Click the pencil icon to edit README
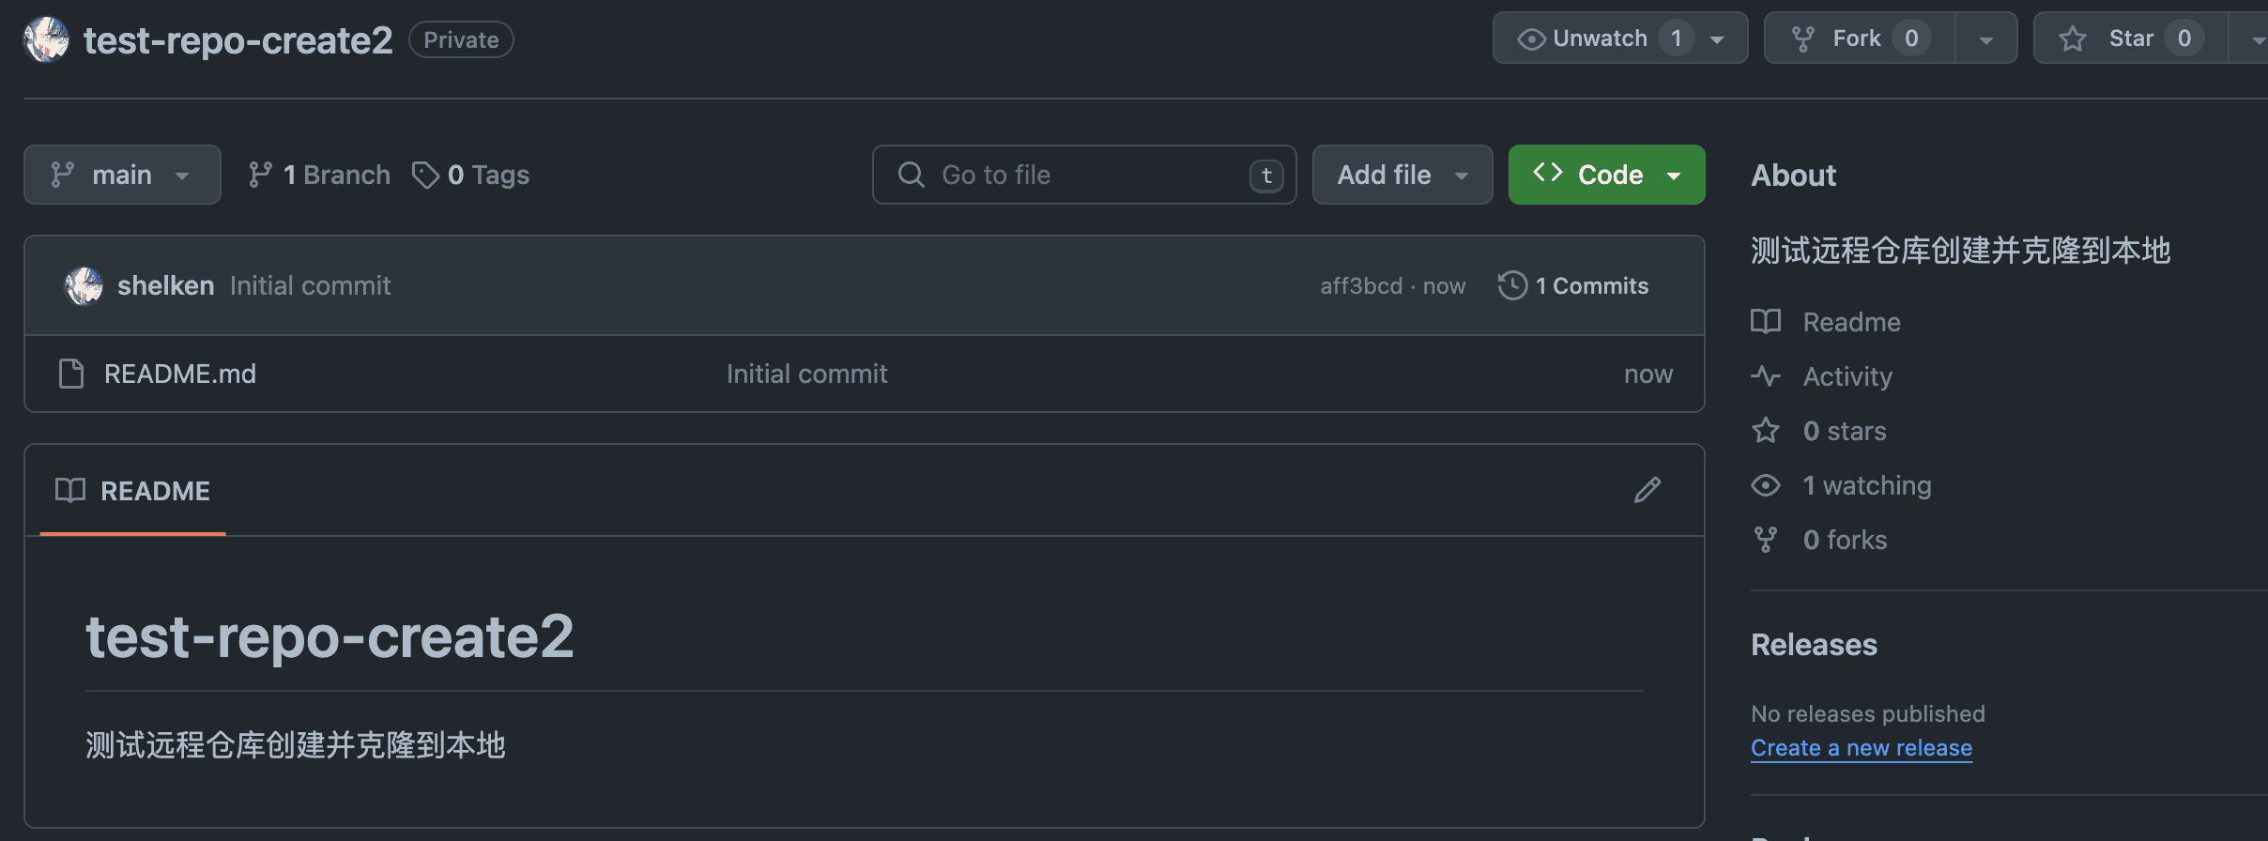 pos(1647,490)
